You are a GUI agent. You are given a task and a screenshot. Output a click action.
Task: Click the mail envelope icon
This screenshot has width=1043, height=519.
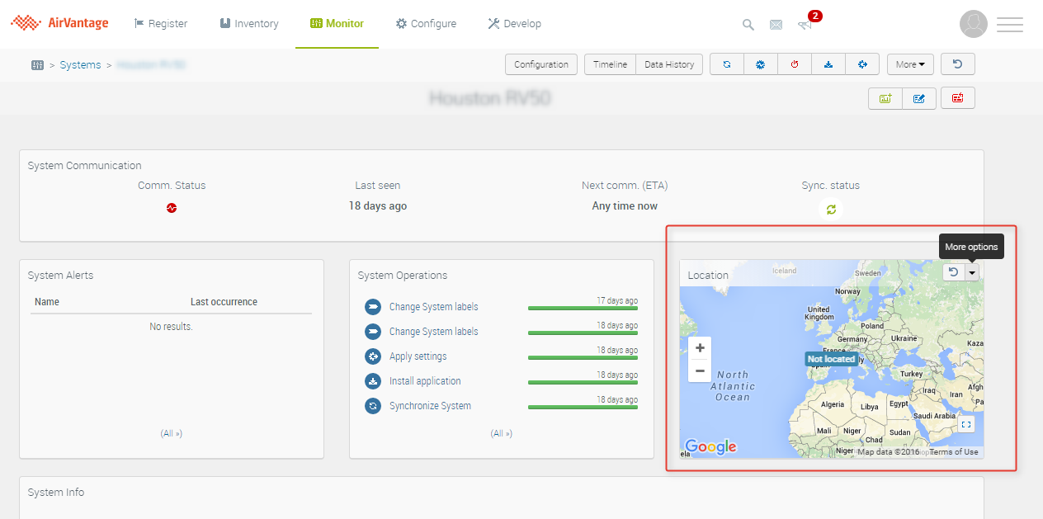click(776, 25)
